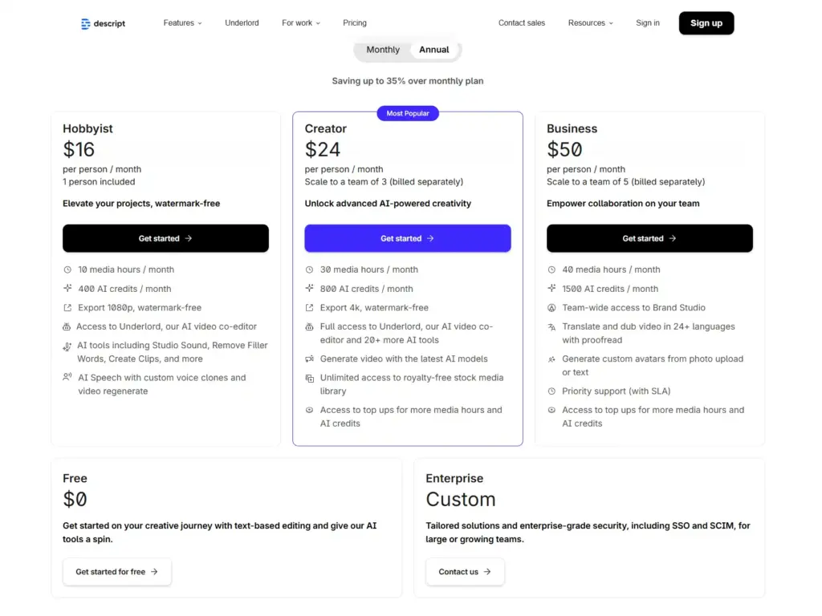This screenshot has width=822, height=616.
Task: Open the For work dropdown
Action: (300, 23)
